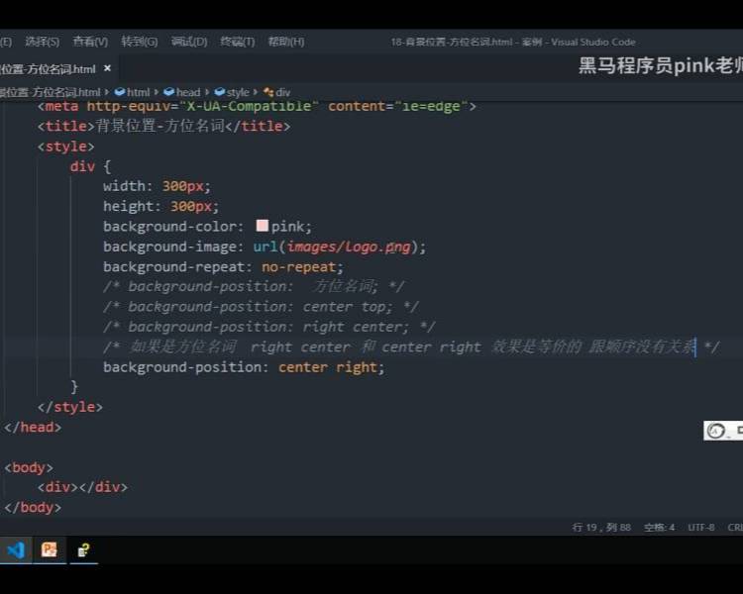The width and height of the screenshot is (743, 594).
Task: Open the 帮助(H) menu
Action: tap(285, 42)
